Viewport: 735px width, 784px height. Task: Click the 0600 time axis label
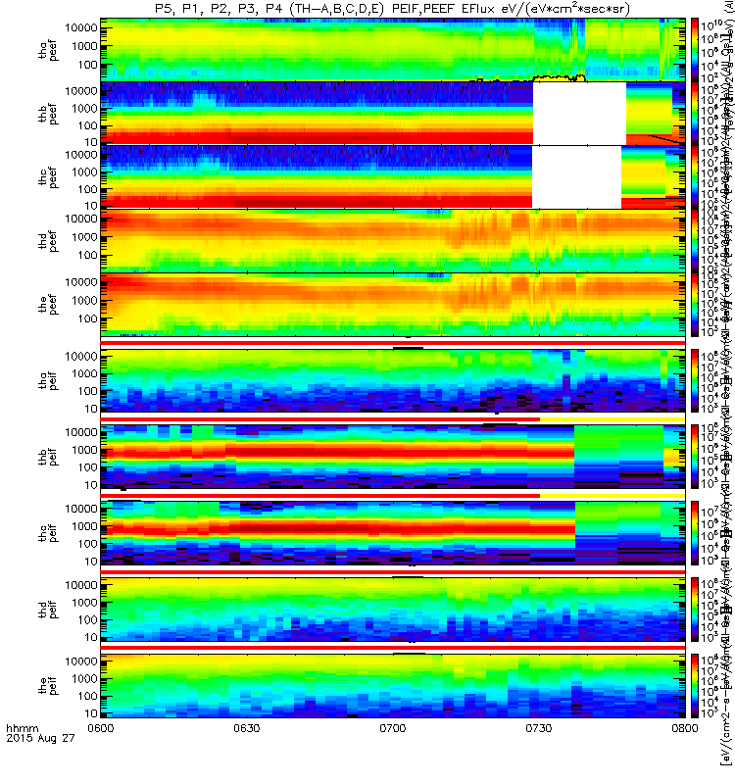click(101, 728)
